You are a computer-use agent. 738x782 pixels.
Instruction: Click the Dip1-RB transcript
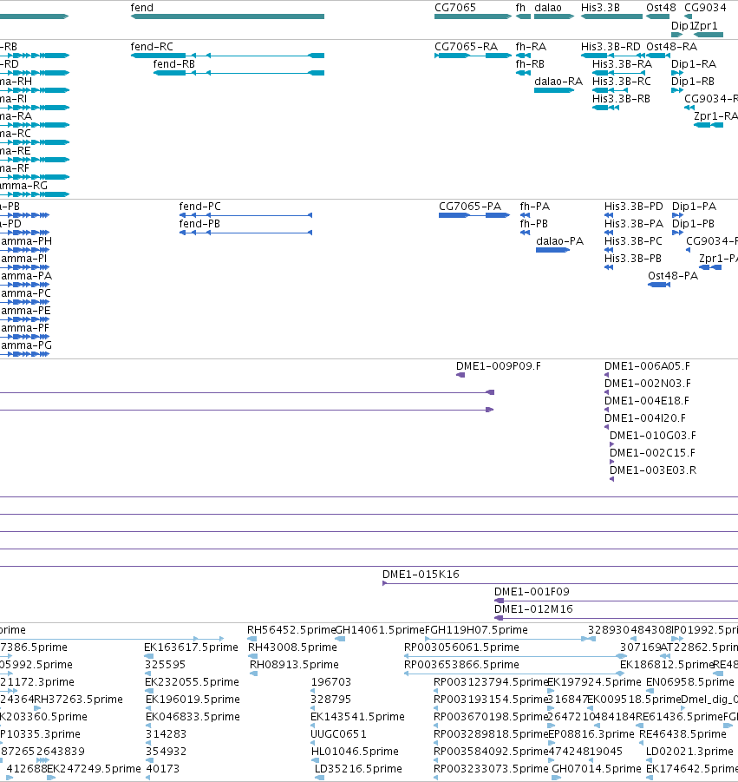[x=677, y=90]
